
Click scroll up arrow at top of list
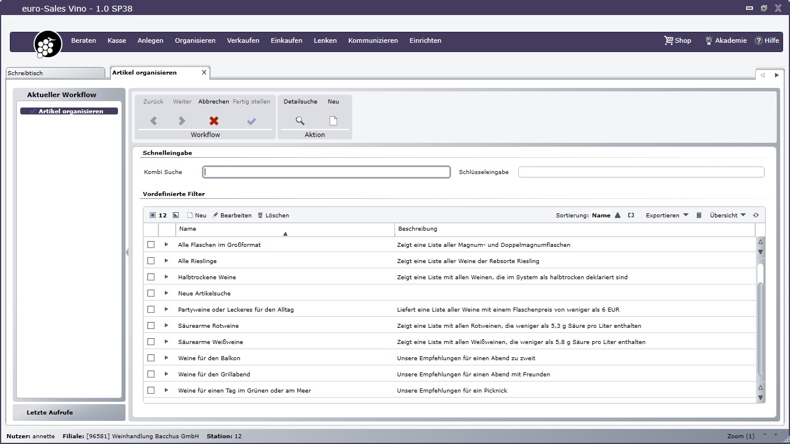click(761, 242)
